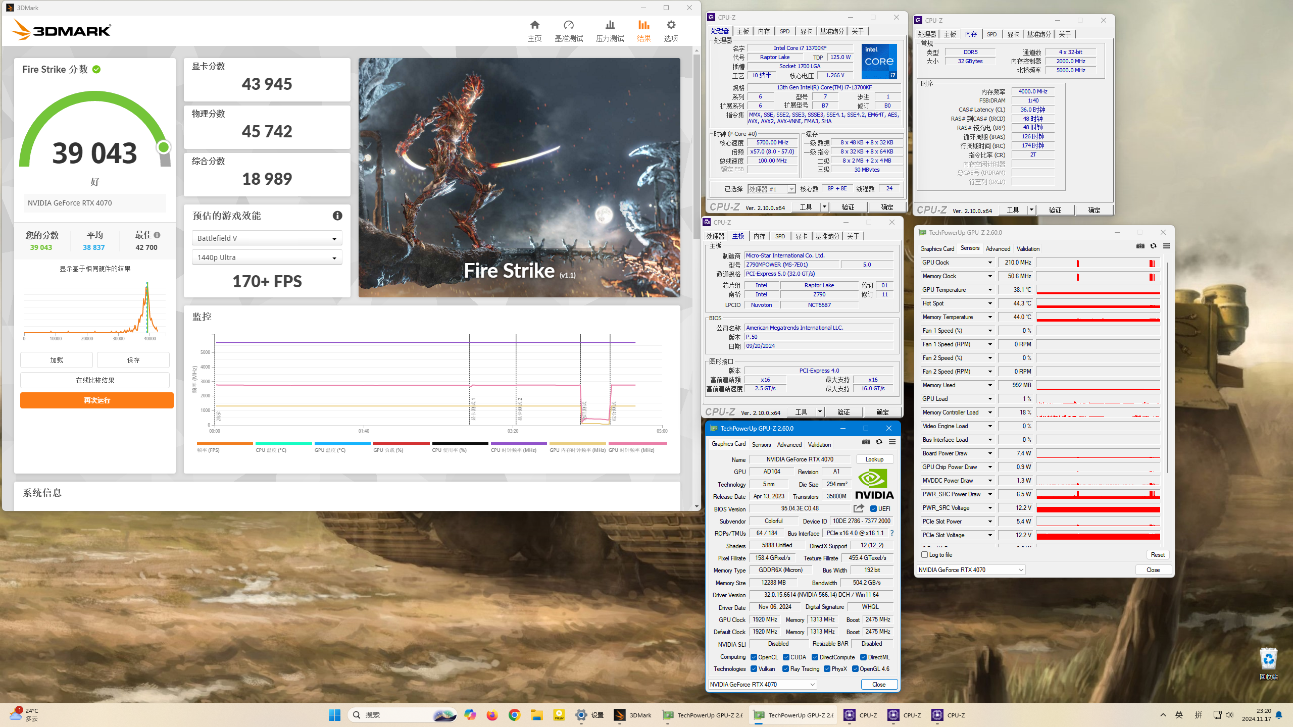Toggle PhysX checkbox in GPU-Z
Image resolution: width=1293 pixels, height=727 pixels.
(827, 668)
